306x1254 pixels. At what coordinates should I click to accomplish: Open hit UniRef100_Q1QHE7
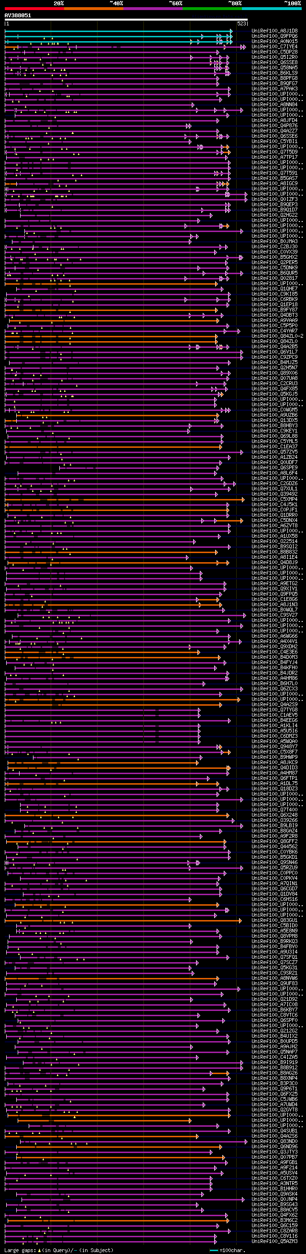pos(274,289)
